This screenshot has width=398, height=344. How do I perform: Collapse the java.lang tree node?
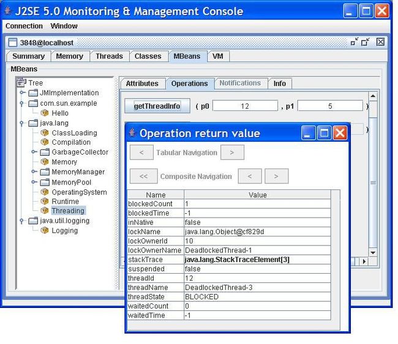(x=21, y=123)
